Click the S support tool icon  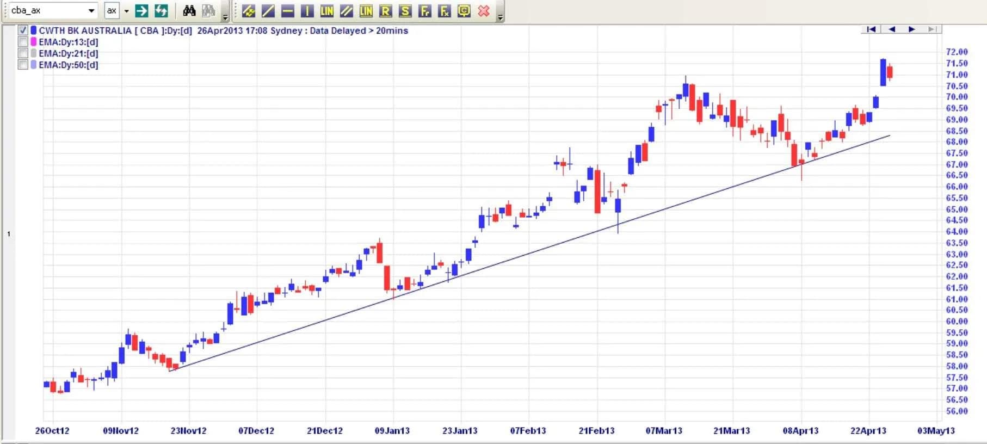405,11
